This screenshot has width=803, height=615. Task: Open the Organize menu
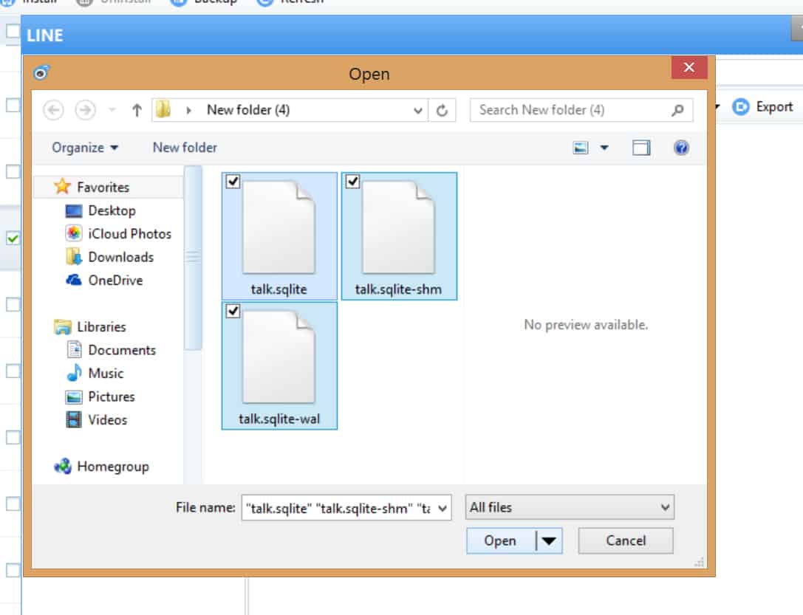click(x=85, y=148)
